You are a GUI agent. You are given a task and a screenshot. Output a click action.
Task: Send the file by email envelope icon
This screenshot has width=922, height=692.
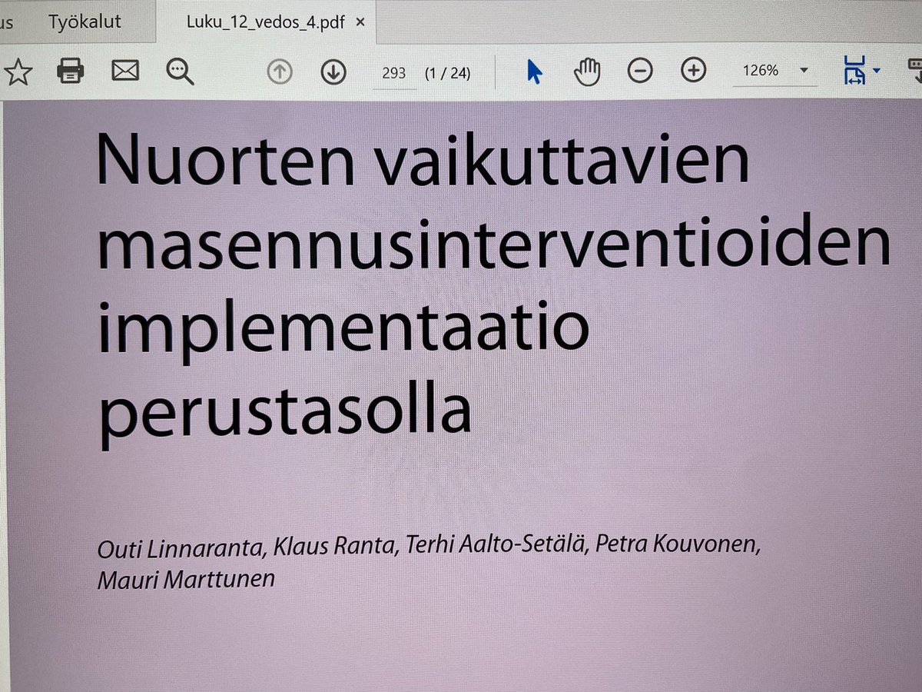coord(125,72)
